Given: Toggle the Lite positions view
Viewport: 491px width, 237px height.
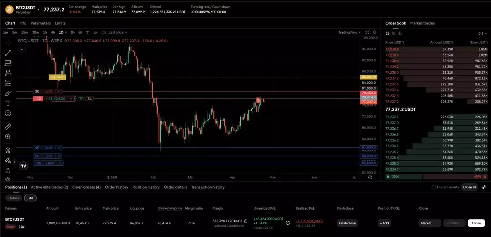Looking at the screenshot, I should 30,198.
